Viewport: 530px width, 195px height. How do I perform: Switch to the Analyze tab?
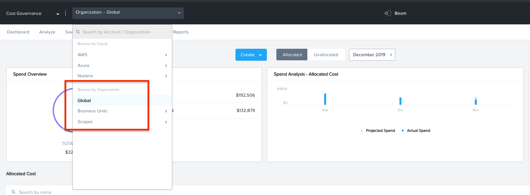click(47, 32)
